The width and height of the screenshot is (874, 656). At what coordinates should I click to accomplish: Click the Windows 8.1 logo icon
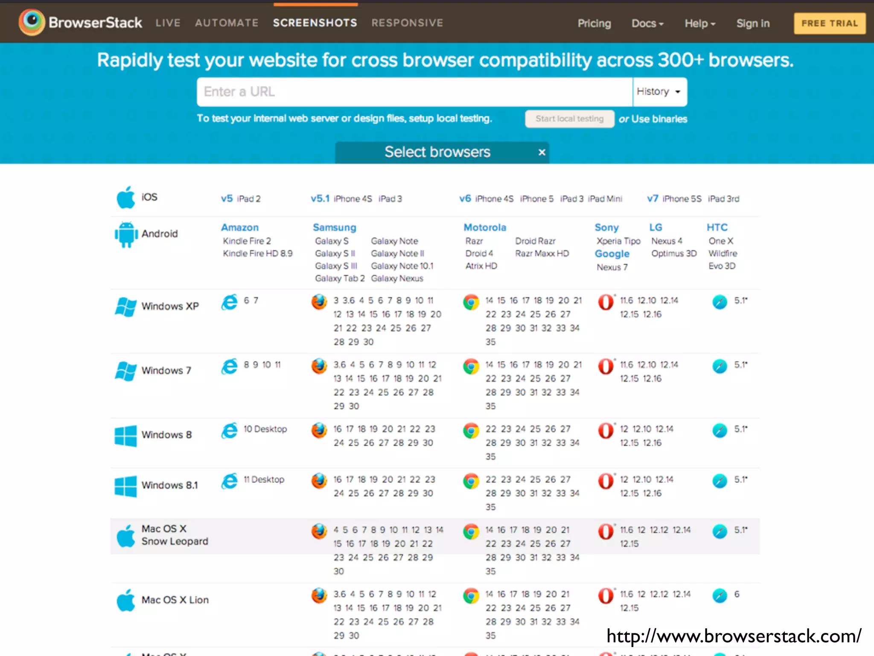(125, 486)
